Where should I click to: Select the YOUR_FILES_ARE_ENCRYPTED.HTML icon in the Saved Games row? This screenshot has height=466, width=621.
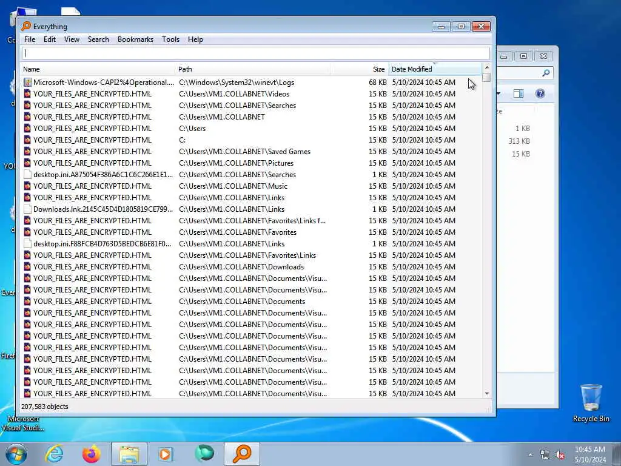(27, 151)
